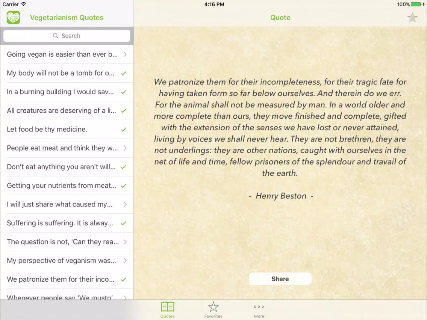Open chevron for 'The question is not' quote
Image resolution: width=427 pixels, height=320 pixels.
(125, 242)
